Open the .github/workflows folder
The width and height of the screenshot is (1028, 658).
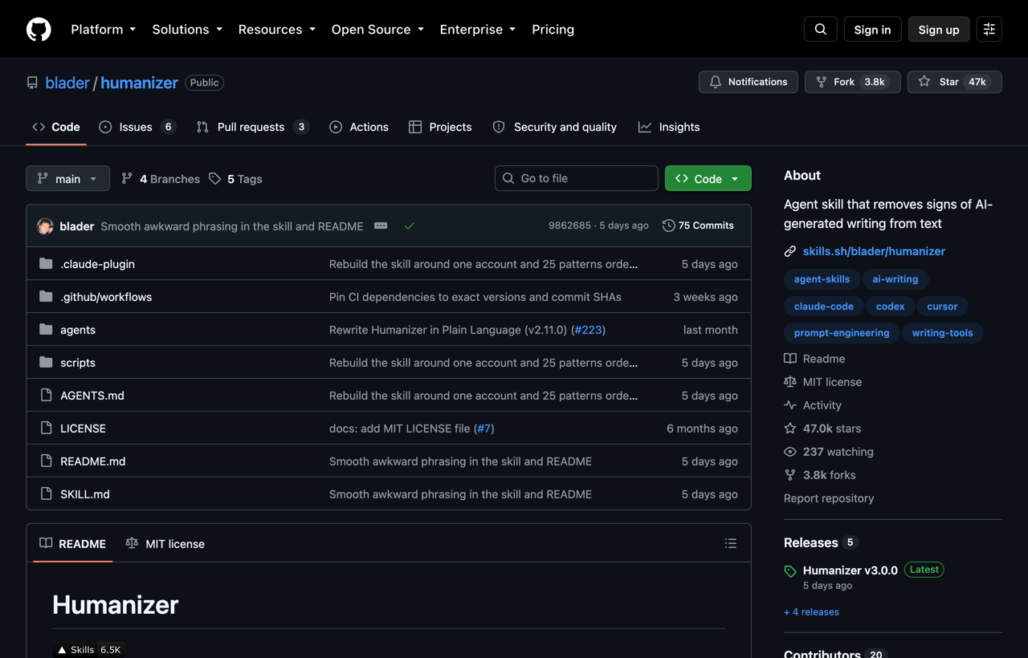[x=106, y=297]
